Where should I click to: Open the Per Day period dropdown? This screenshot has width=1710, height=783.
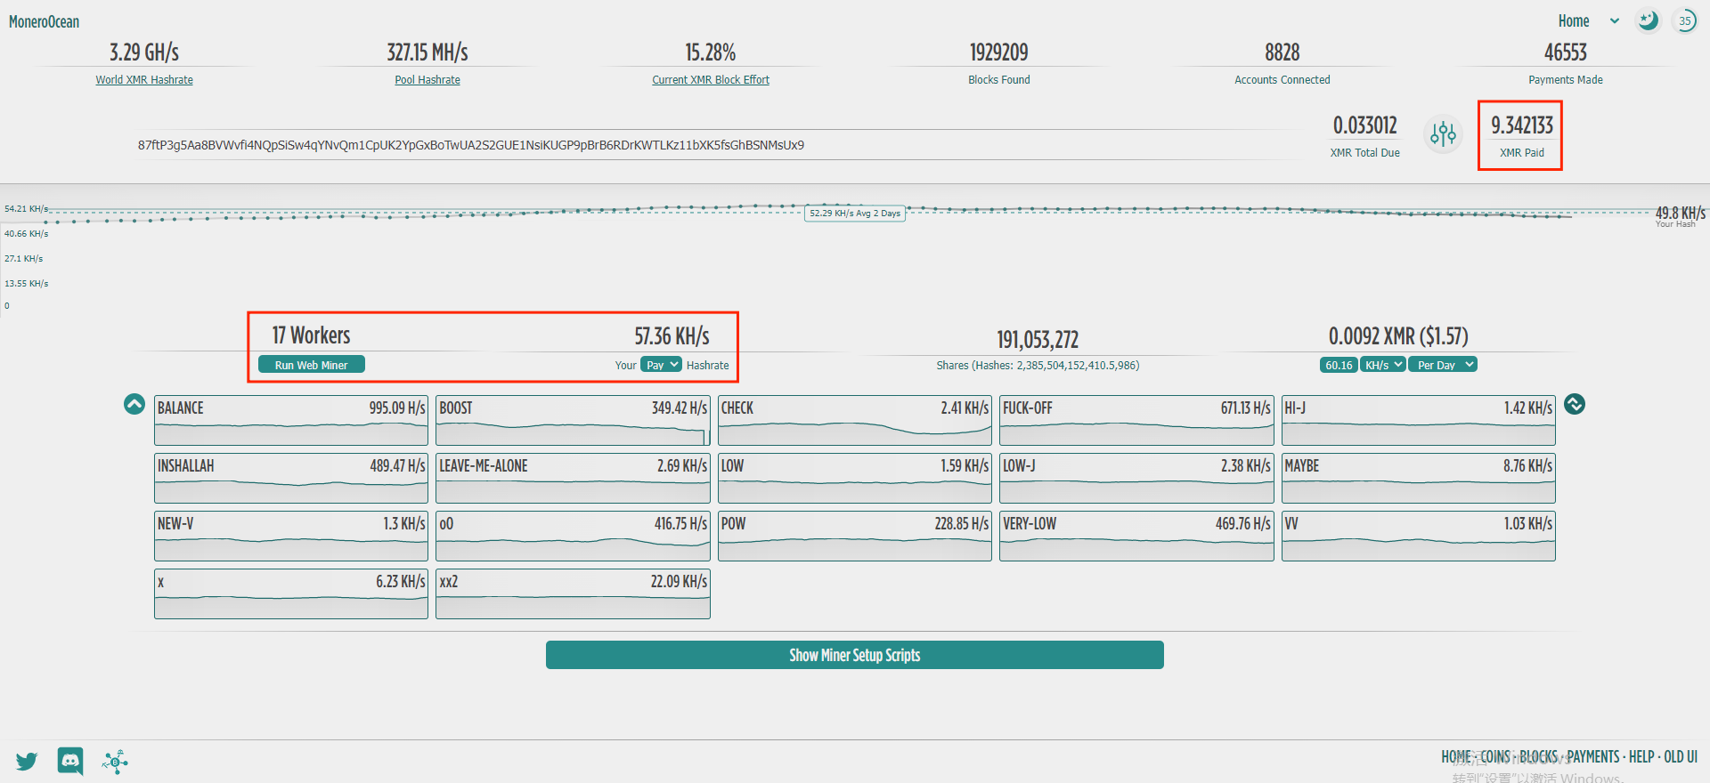(1443, 365)
